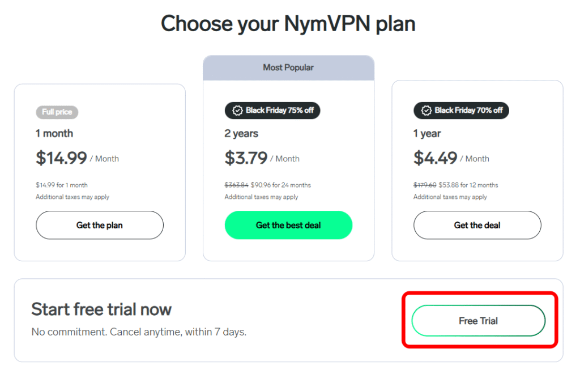Click the Start free trial now heading
Image resolution: width=580 pixels, height=374 pixels.
[101, 309]
